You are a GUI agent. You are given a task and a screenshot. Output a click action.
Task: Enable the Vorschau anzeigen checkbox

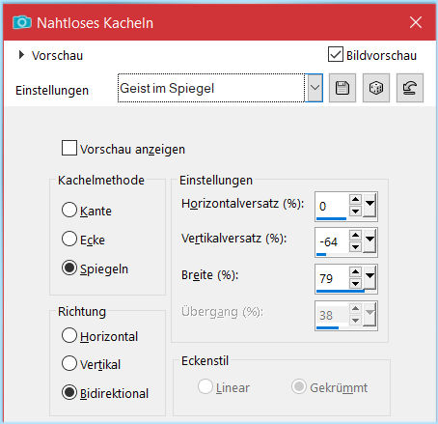coord(69,148)
